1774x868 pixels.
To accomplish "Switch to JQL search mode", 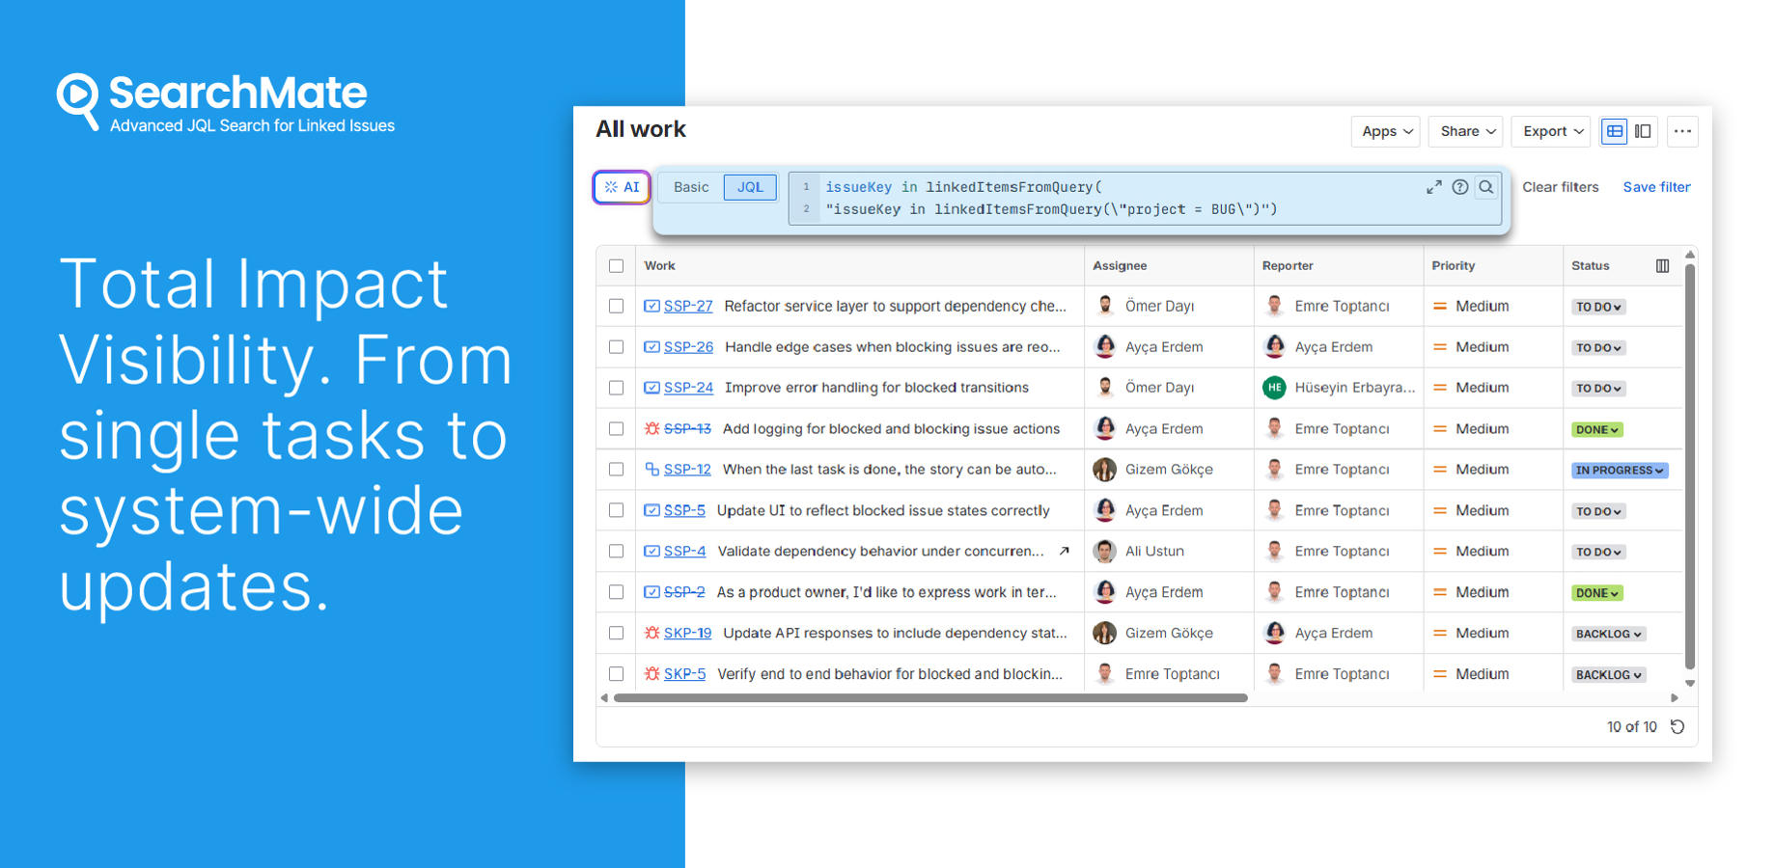I will [x=750, y=187].
